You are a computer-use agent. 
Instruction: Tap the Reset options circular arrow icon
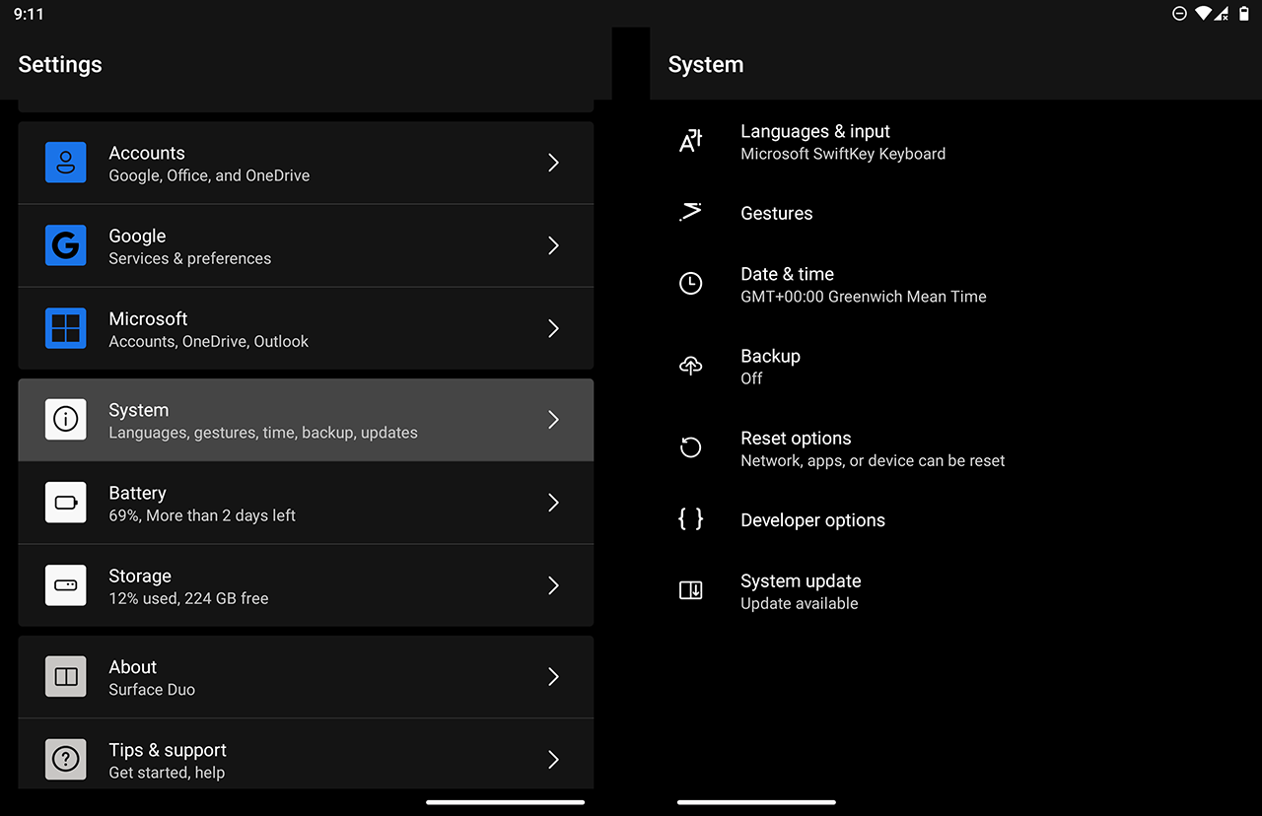tap(691, 447)
